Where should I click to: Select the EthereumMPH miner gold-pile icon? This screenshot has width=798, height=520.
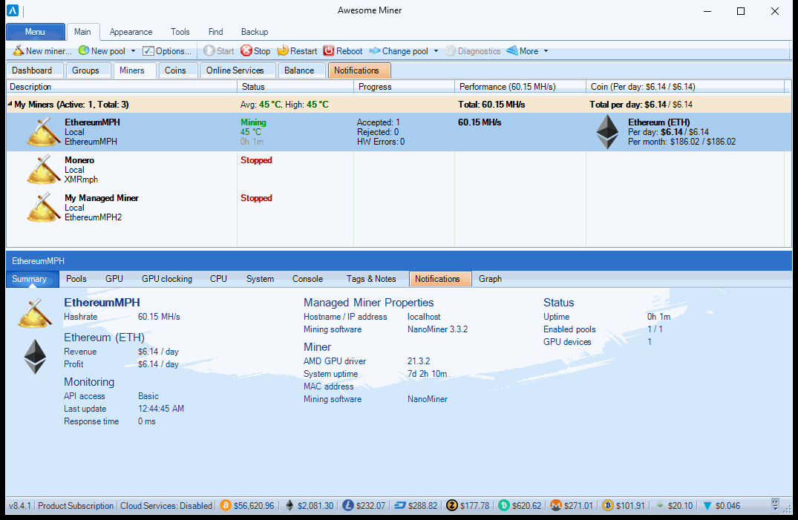click(43, 132)
